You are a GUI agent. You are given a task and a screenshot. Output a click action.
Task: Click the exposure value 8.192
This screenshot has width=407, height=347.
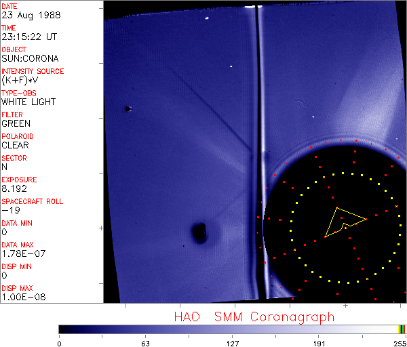(14, 188)
